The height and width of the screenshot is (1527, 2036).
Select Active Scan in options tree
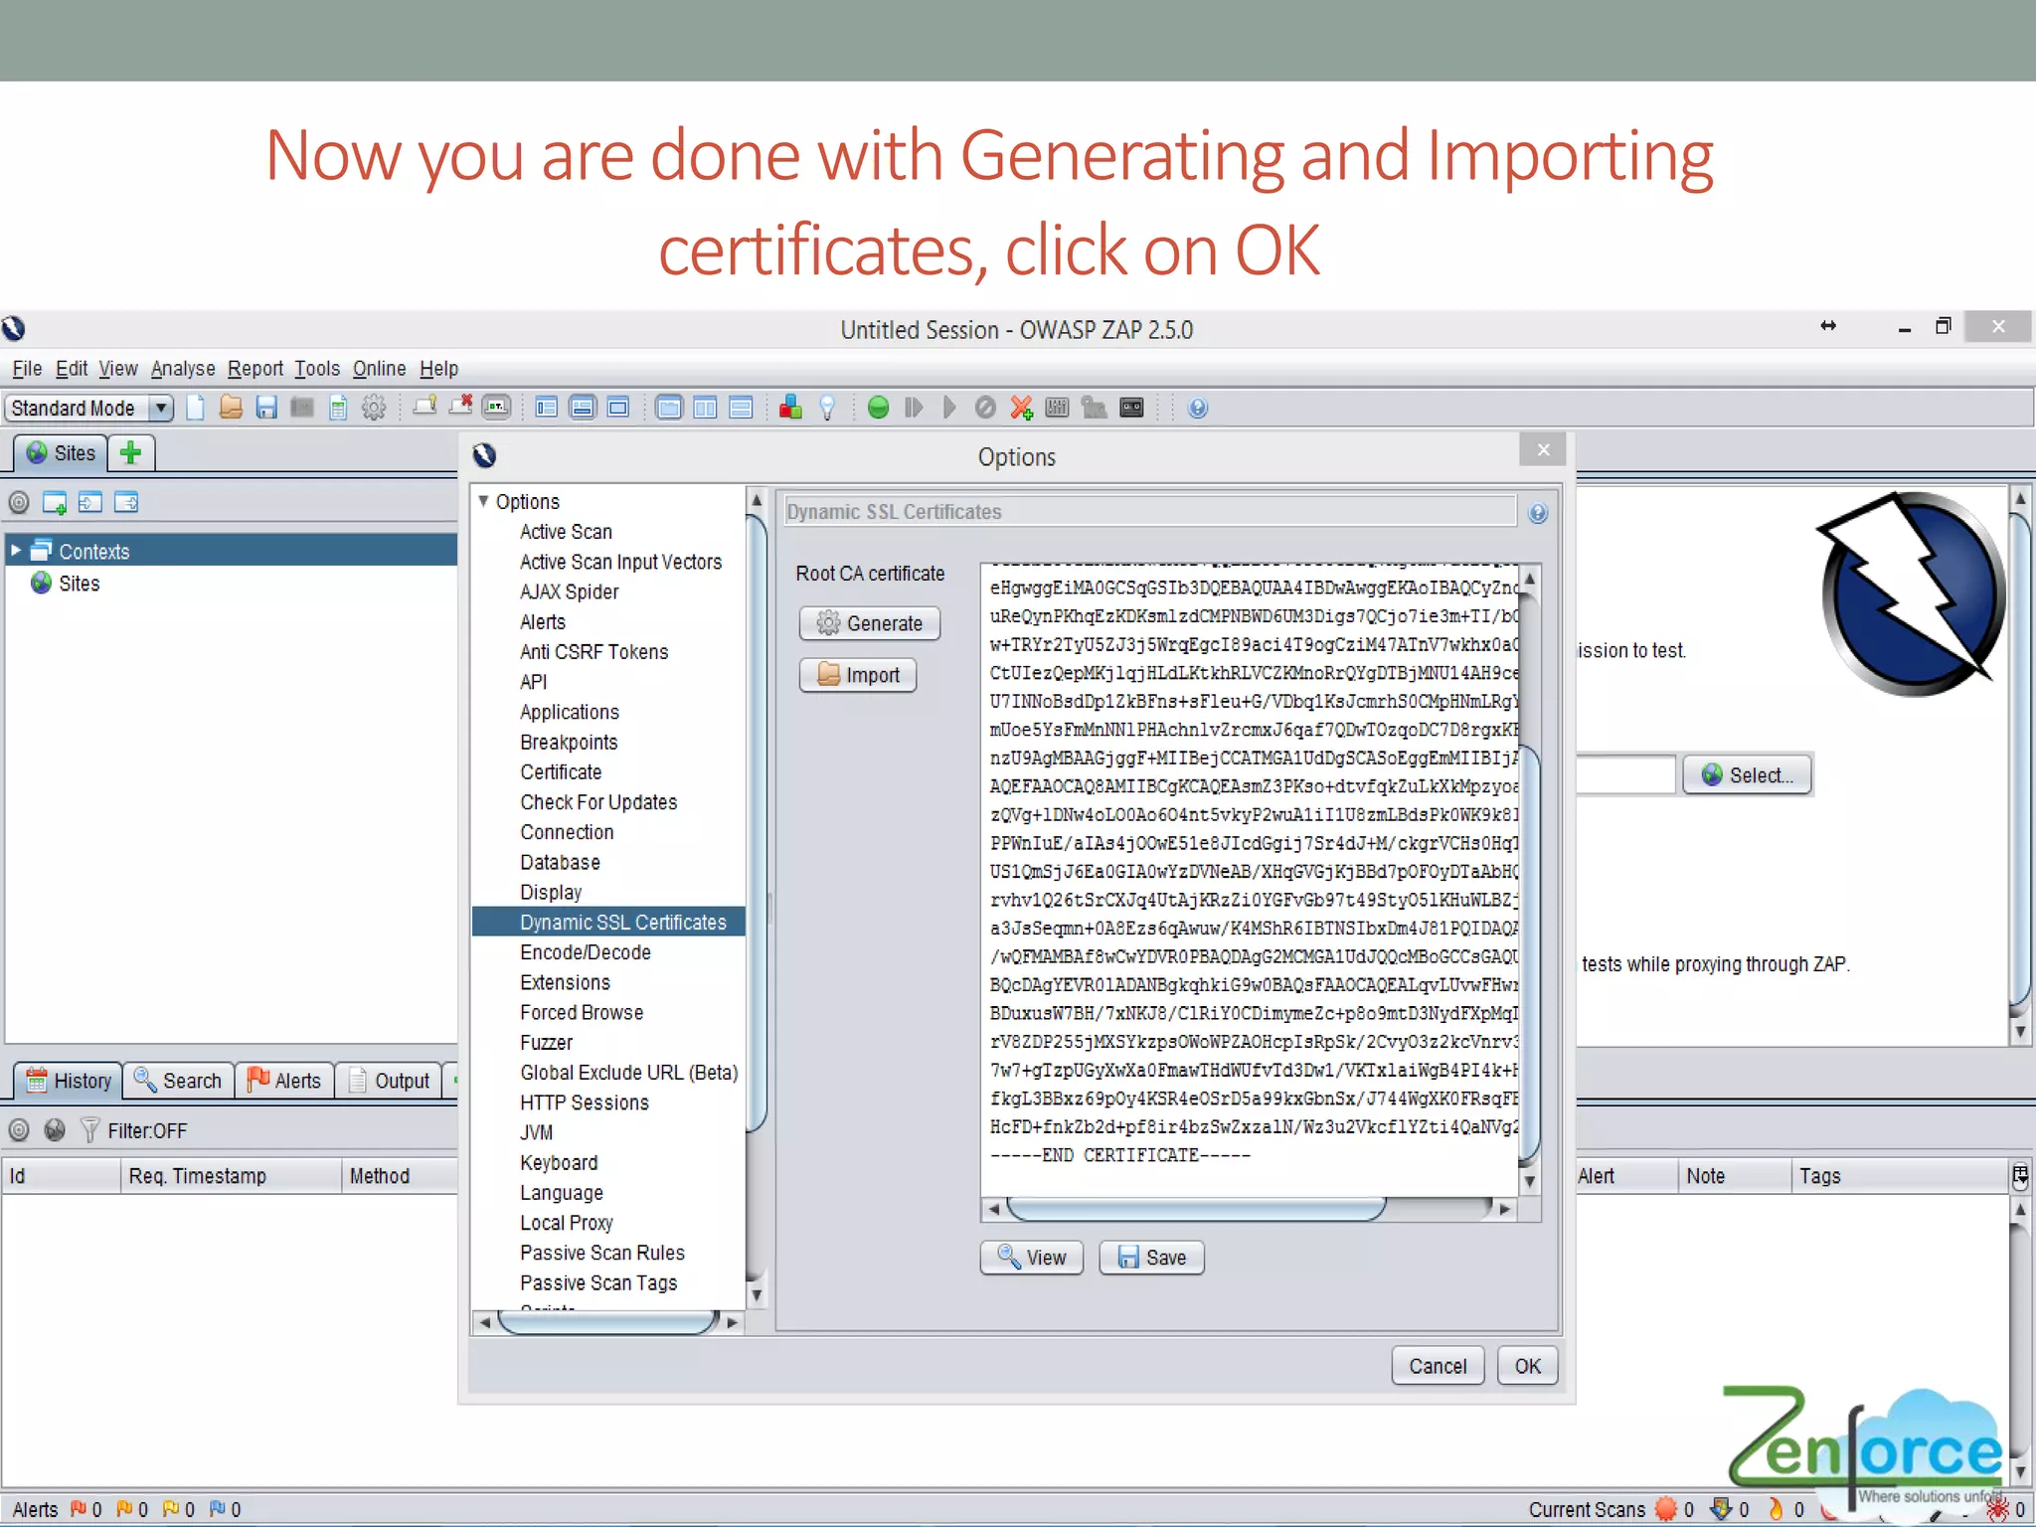coord(566,532)
